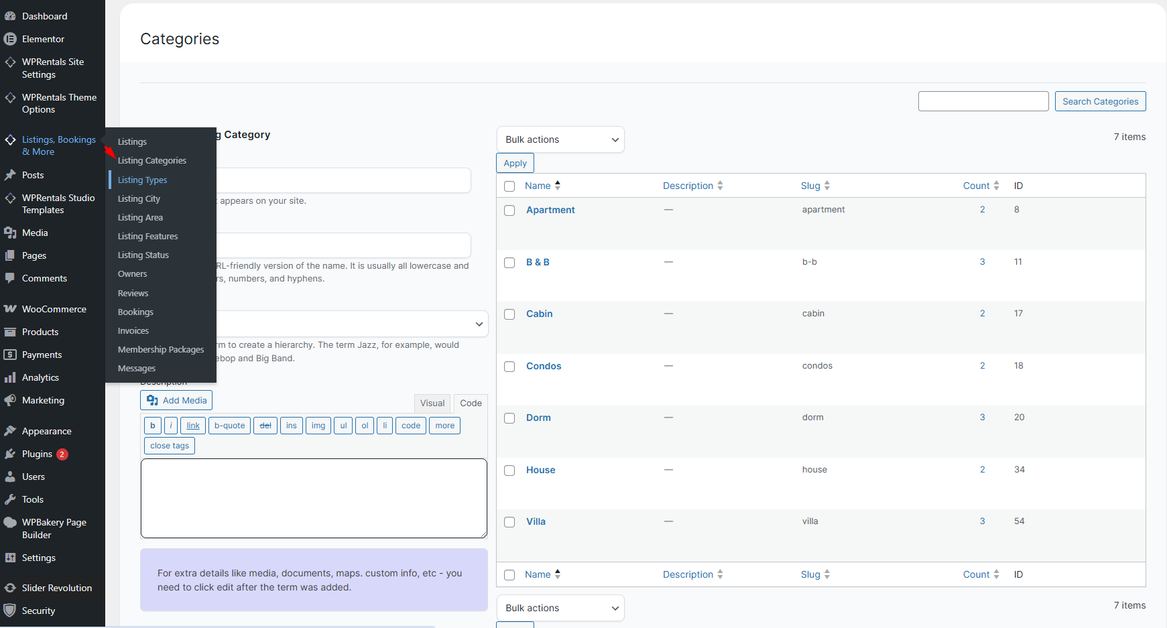Viewport: 1167px width, 628px height.
Task: Open the top Bulk actions dropdown
Action: [x=560, y=139]
